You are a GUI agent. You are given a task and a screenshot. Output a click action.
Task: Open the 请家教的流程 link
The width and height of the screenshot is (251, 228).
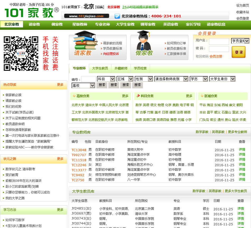113,43
